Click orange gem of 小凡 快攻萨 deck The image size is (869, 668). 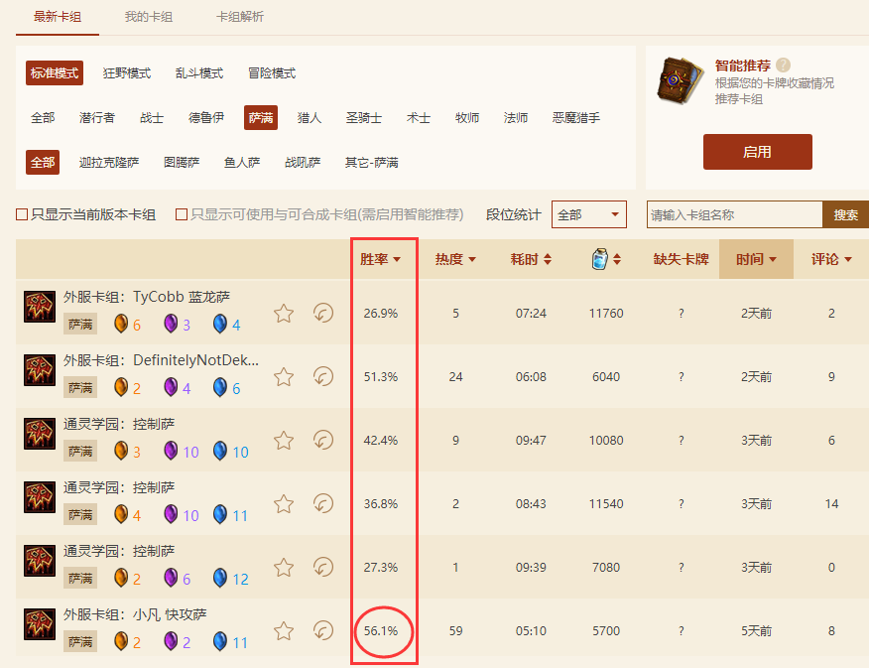pyautogui.click(x=120, y=641)
